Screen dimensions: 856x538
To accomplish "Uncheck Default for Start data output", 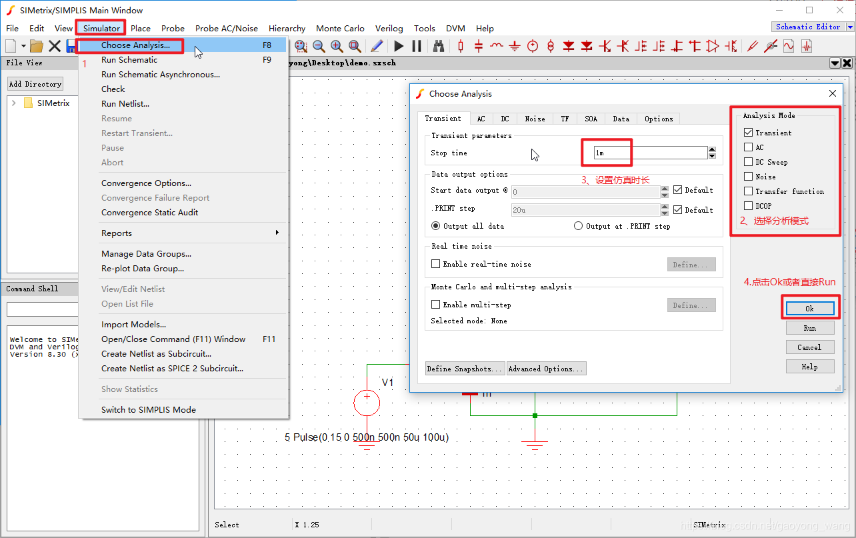I will [678, 190].
